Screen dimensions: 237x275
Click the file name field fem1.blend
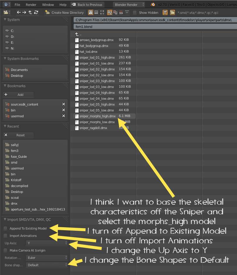[x=155, y=27]
